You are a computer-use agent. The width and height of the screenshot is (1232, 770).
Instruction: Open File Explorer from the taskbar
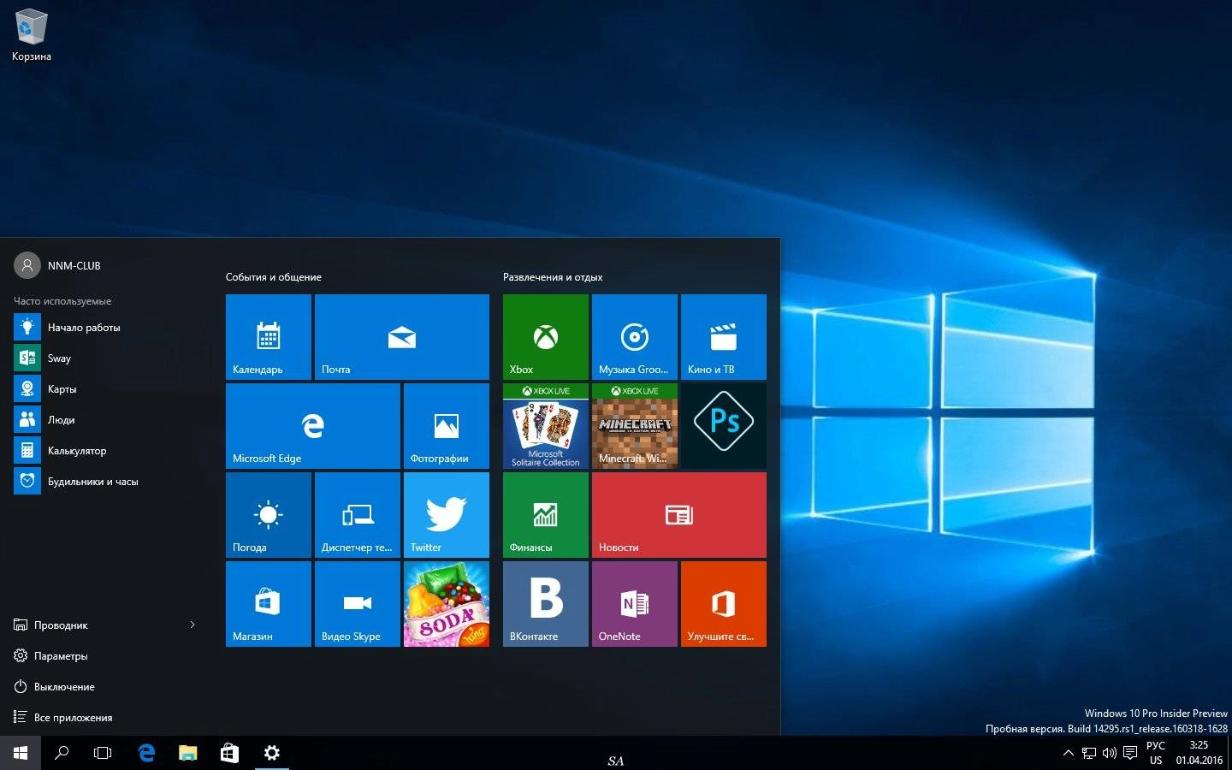[x=187, y=753]
